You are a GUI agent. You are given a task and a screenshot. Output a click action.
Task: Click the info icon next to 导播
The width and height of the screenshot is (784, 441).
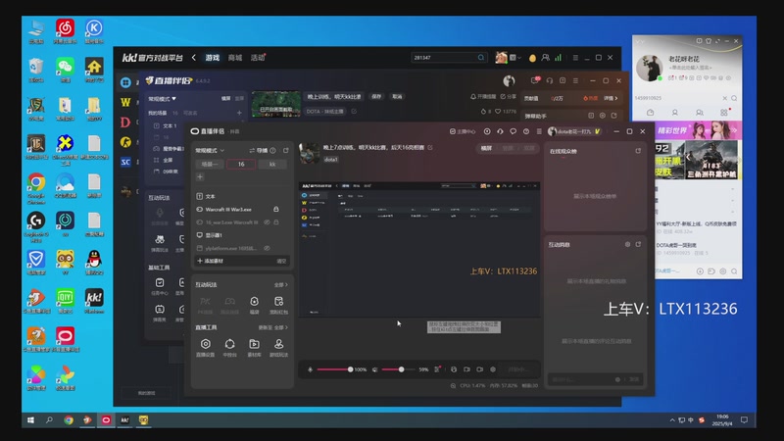272,151
